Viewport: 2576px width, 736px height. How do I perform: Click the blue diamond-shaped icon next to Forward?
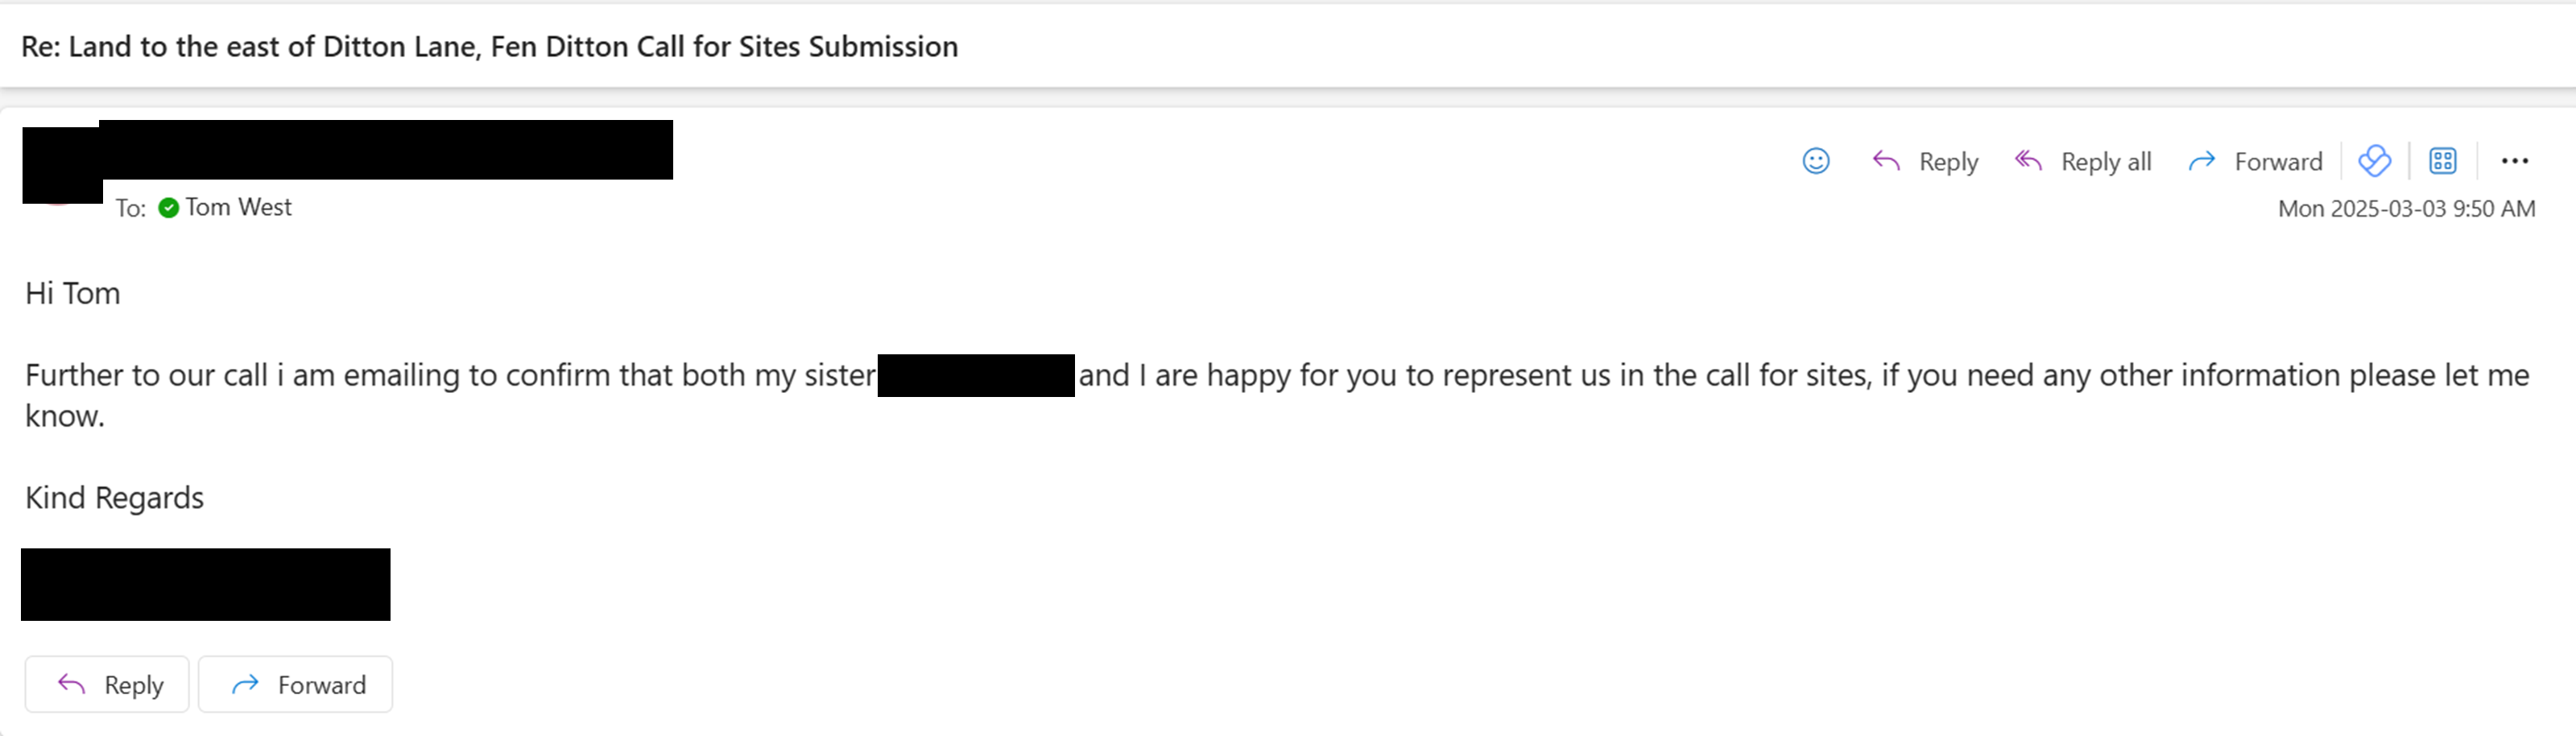click(2374, 161)
